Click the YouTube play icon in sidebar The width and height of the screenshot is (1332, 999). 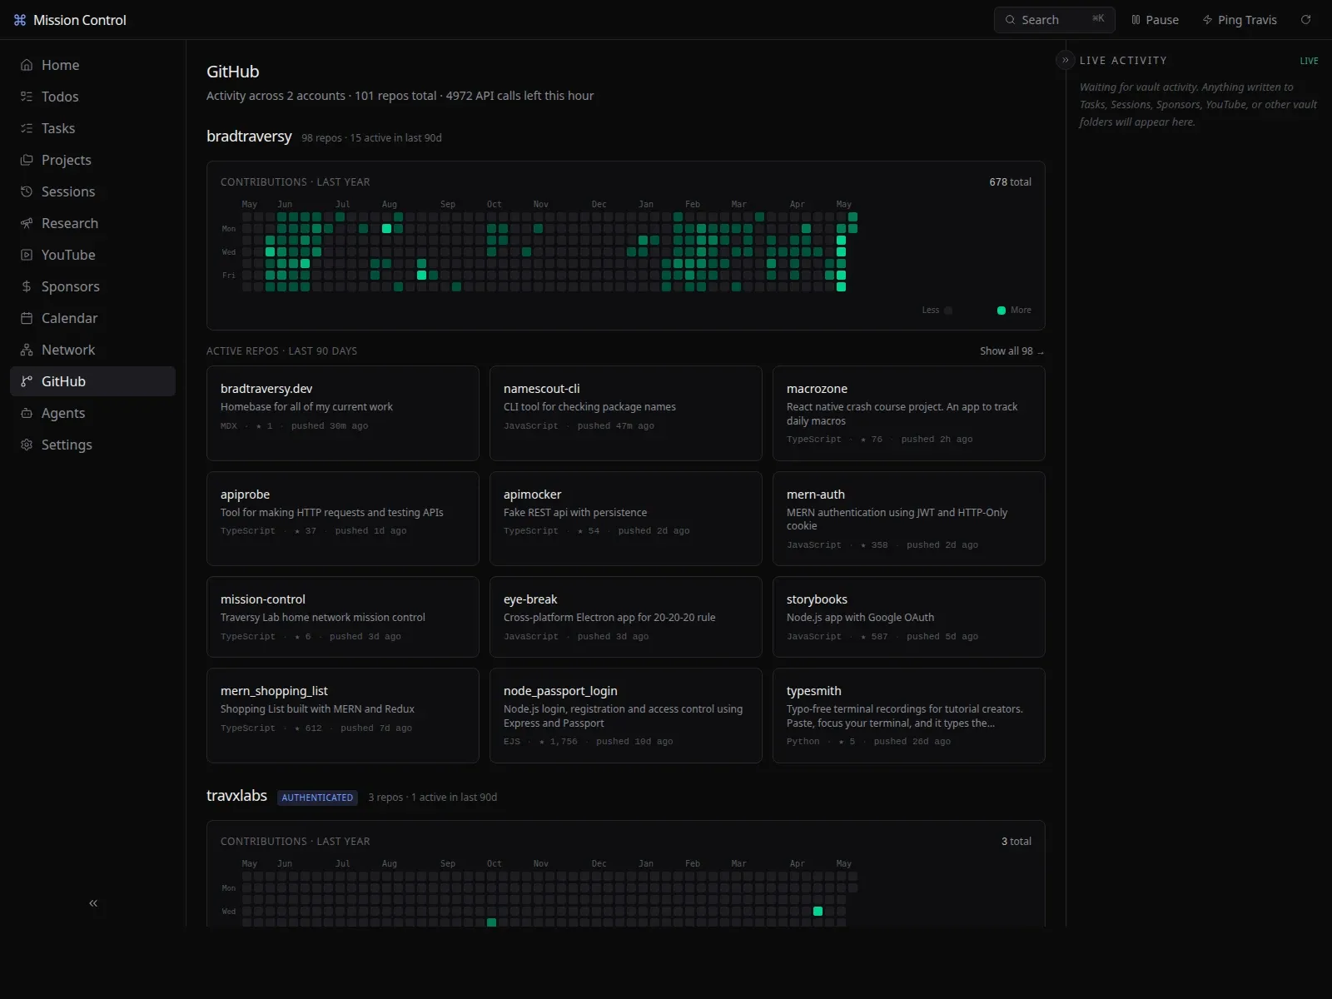click(x=27, y=255)
